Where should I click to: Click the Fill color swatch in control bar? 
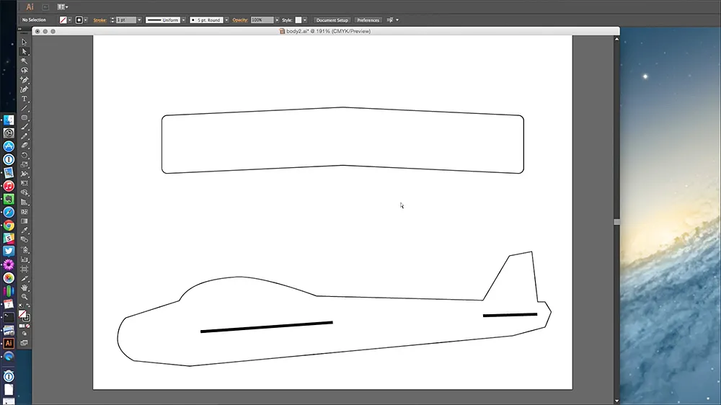[x=64, y=20]
